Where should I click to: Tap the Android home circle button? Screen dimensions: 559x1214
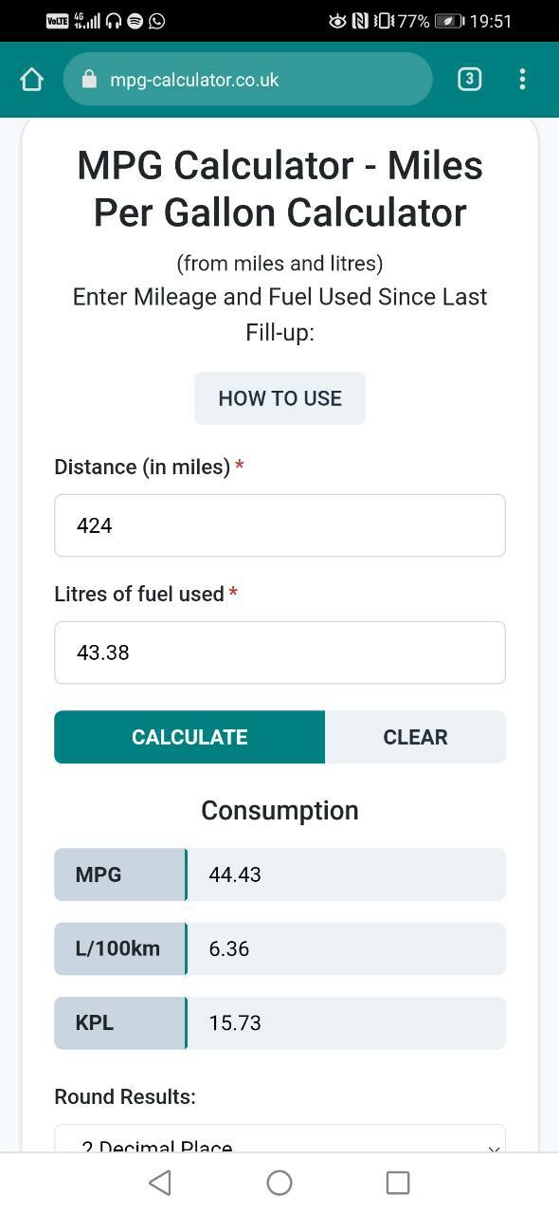click(x=279, y=1182)
